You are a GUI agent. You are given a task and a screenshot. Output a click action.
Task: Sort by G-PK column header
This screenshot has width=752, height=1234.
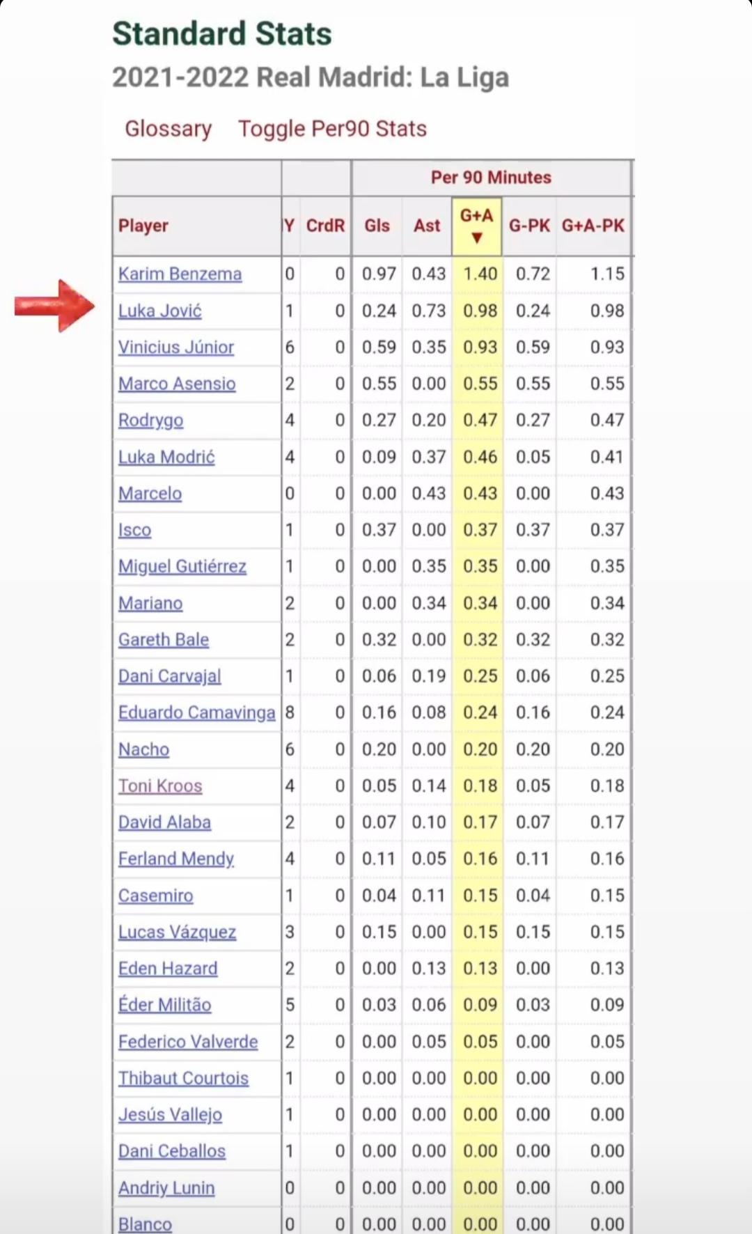[529, 226]
